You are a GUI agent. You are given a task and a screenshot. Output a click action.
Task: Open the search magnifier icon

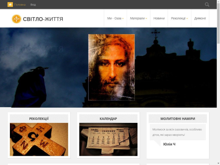point(207,4)
